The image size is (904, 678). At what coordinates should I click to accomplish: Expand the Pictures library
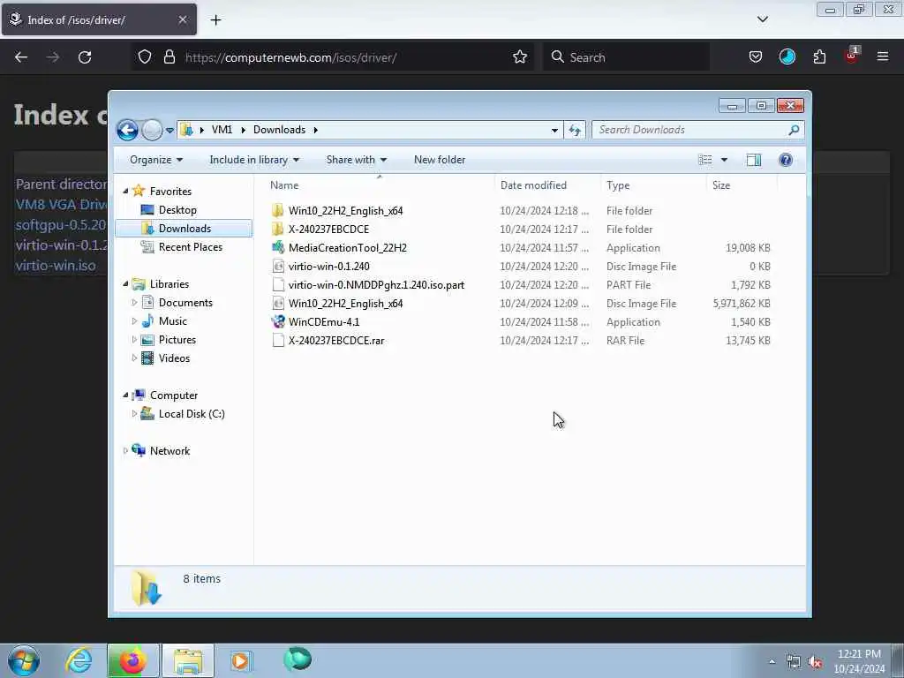(134, 340)
